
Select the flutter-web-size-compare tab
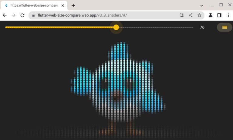pos(34,6)
